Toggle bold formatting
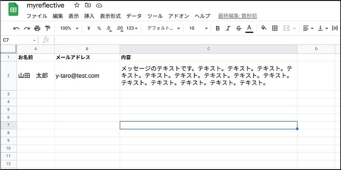 coord(218,28)
